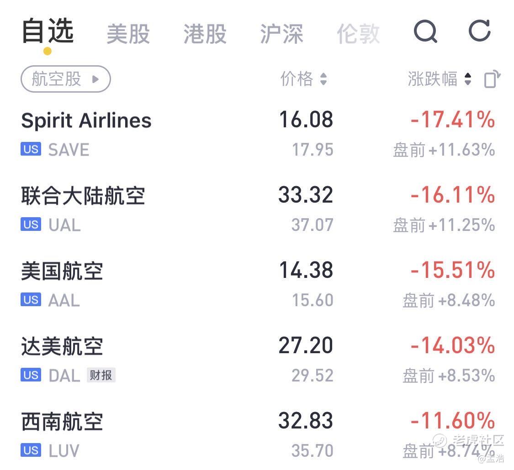Tap the list layout switch icon beside 涨跌幅
Viewport: 514px width, 470px height.
492,79
